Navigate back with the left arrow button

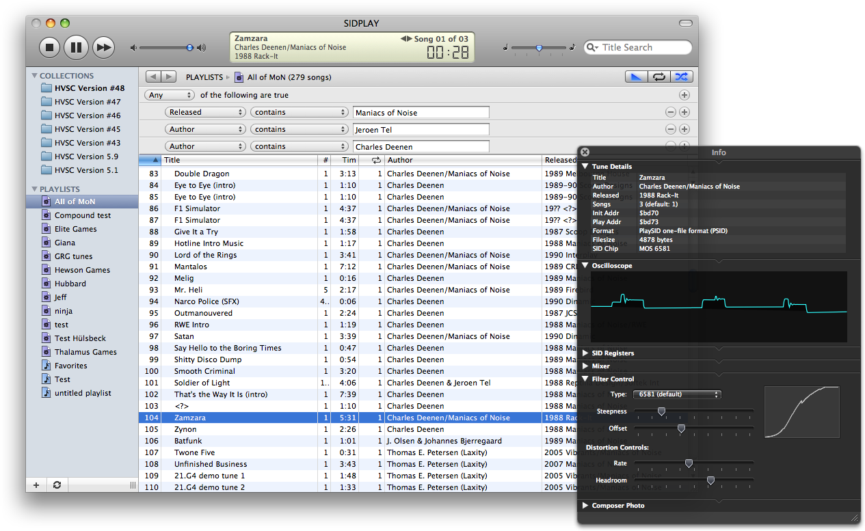click(153, 77)
